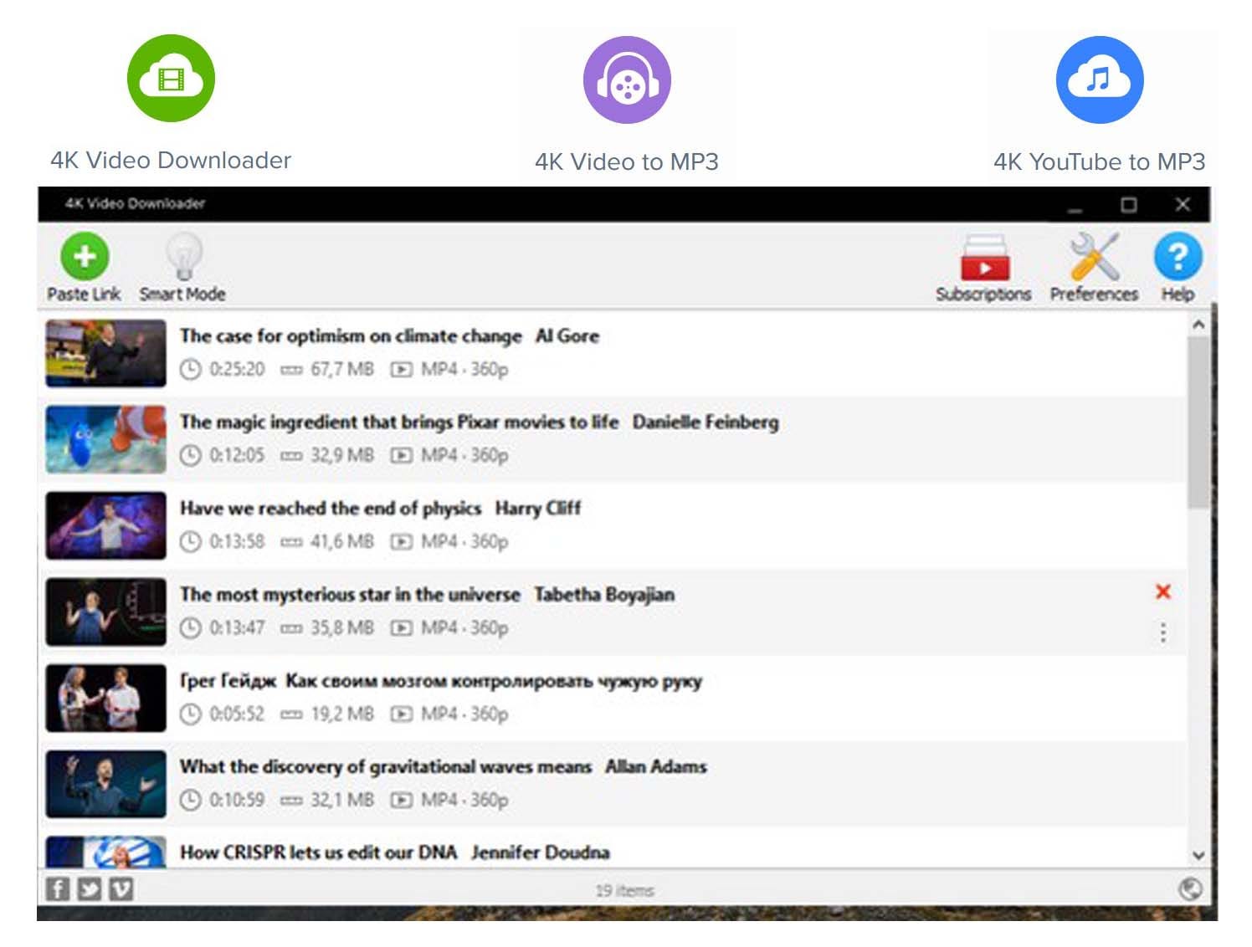This screenshot has height=947, width=1252.
Task: Select the Harry Cliff physics video thumbnail
Action: (x=105, y=526)
